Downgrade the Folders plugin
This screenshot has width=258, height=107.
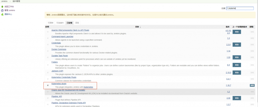237,65
